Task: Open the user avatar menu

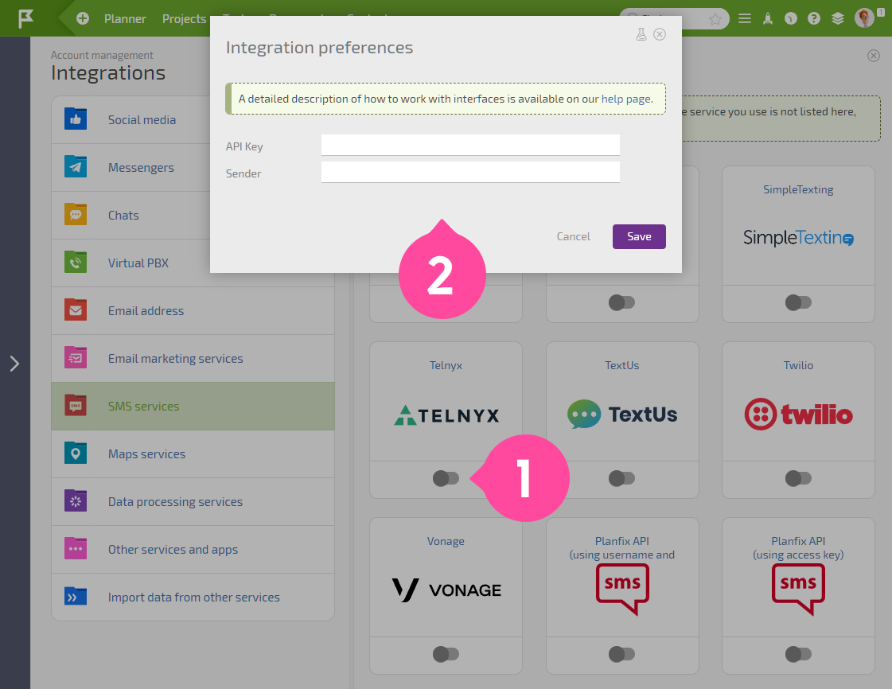Action: [x=864, y=18]
